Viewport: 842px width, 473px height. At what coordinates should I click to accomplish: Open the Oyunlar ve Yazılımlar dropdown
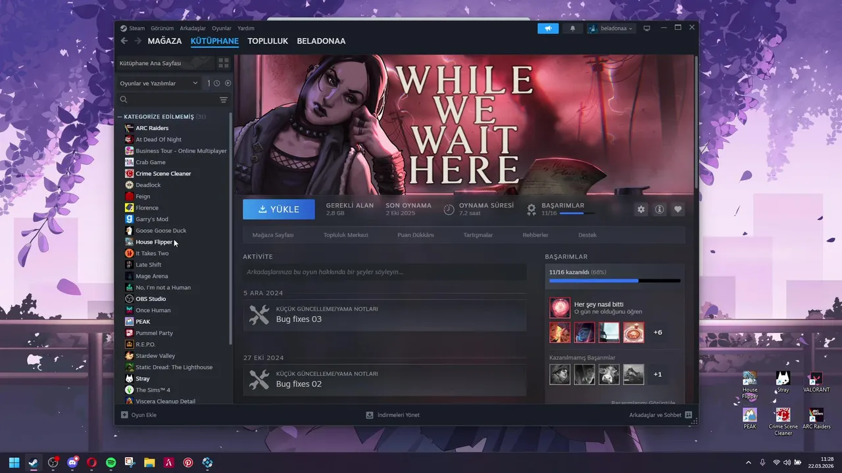(x=159, y=83)
